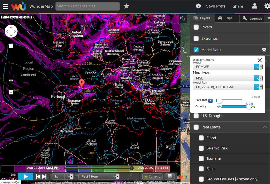Zoom in with the plus button
The width and height of the screenshot is (270, 184).
(x=11, y=46)
